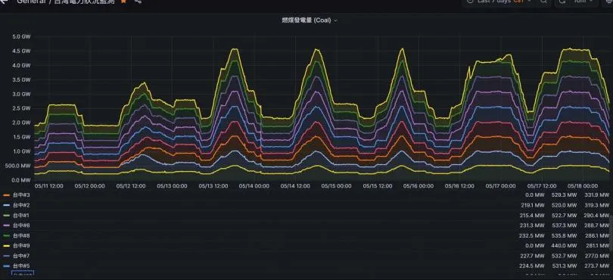Image resolution: width=613 pixels, height=280 pixels.
Task: Click the 05/18 00:00 x-axis label
Action: [583, 186]
